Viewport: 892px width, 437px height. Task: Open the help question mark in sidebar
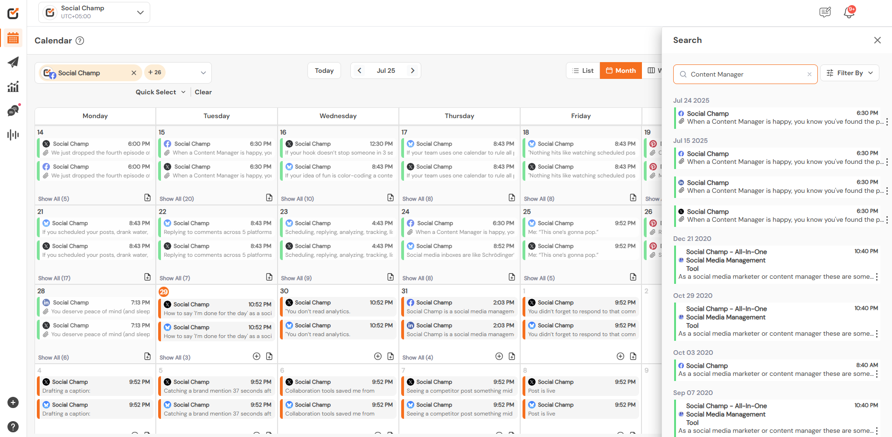point(13,427)
